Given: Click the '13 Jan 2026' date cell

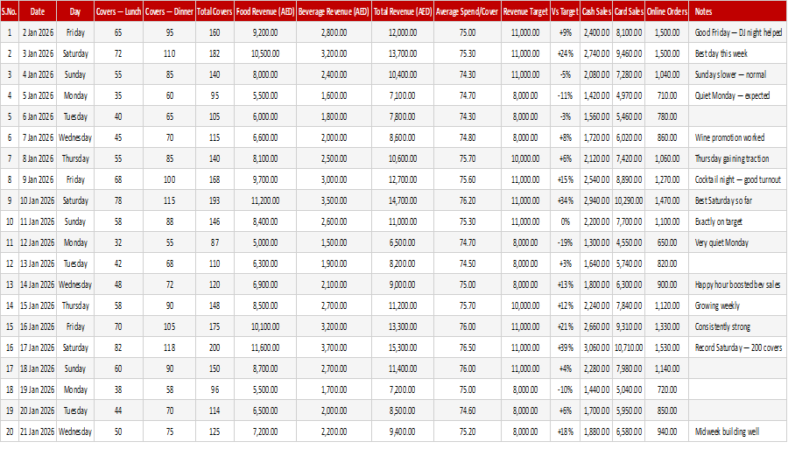Looking at the screenshot, I should point(38,263).
